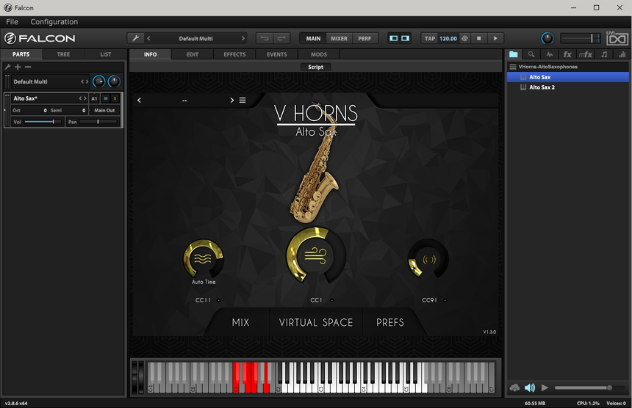Select the PARTS tab
Image resolution: width=632 pixels, height=408 pixels.
coord(21,54)
